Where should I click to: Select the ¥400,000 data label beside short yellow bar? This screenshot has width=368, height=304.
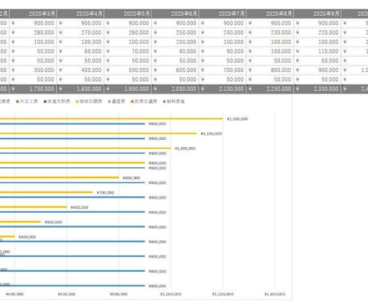(27, 237)
